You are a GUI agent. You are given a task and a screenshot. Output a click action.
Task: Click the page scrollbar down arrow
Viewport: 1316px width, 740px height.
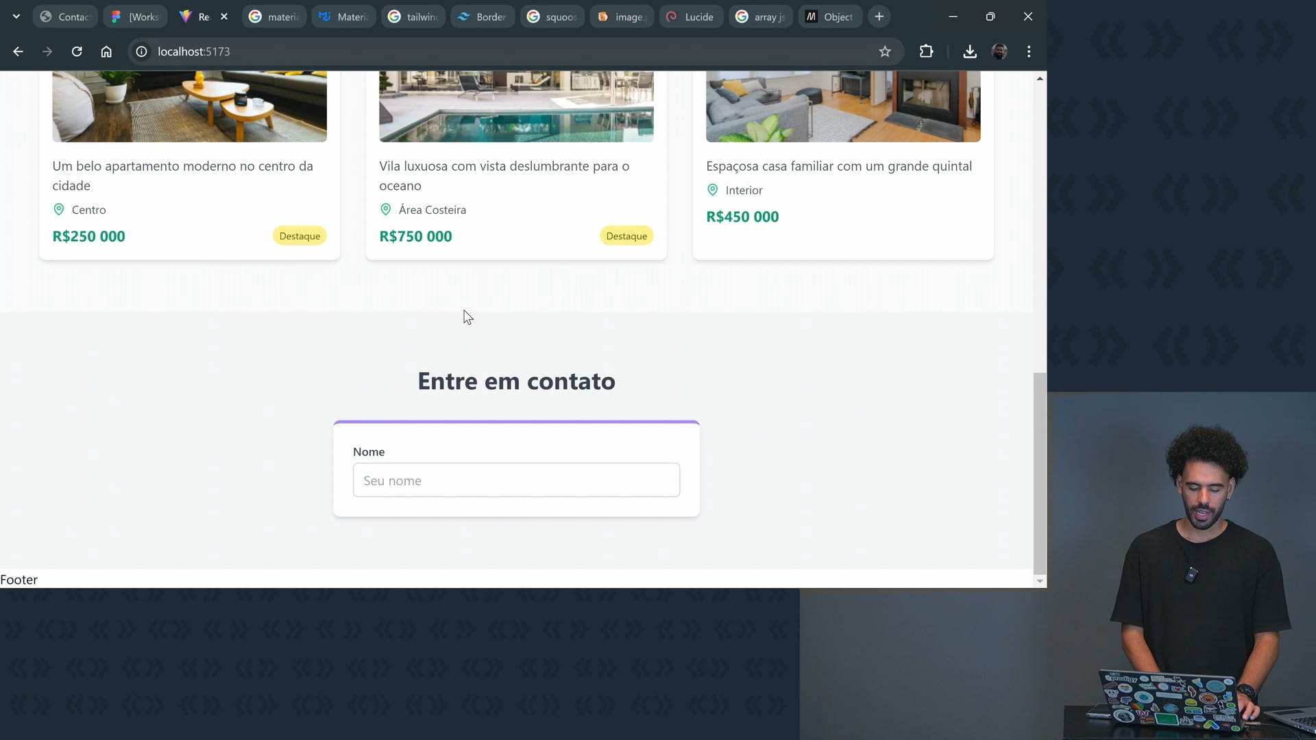[1040, 581]
